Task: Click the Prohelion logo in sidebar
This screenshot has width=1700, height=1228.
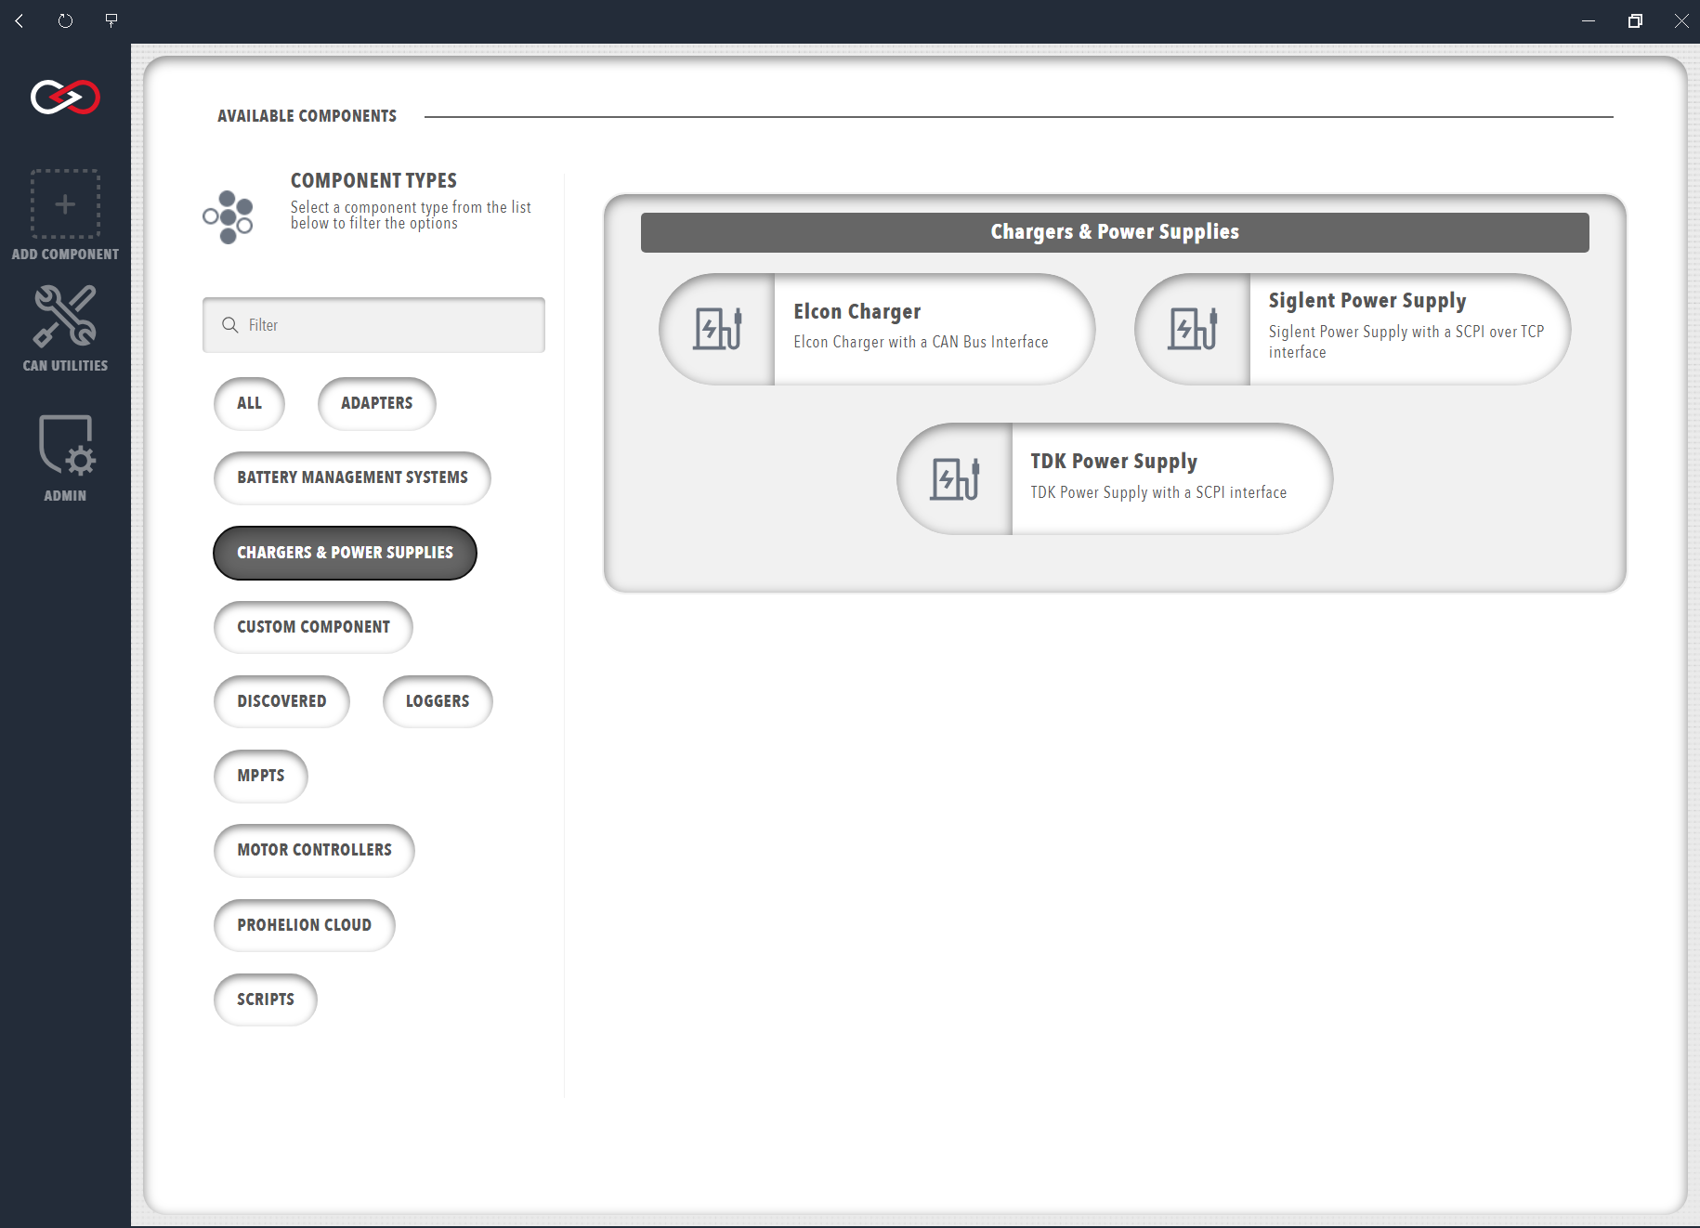Action: [x=65, y=97]
